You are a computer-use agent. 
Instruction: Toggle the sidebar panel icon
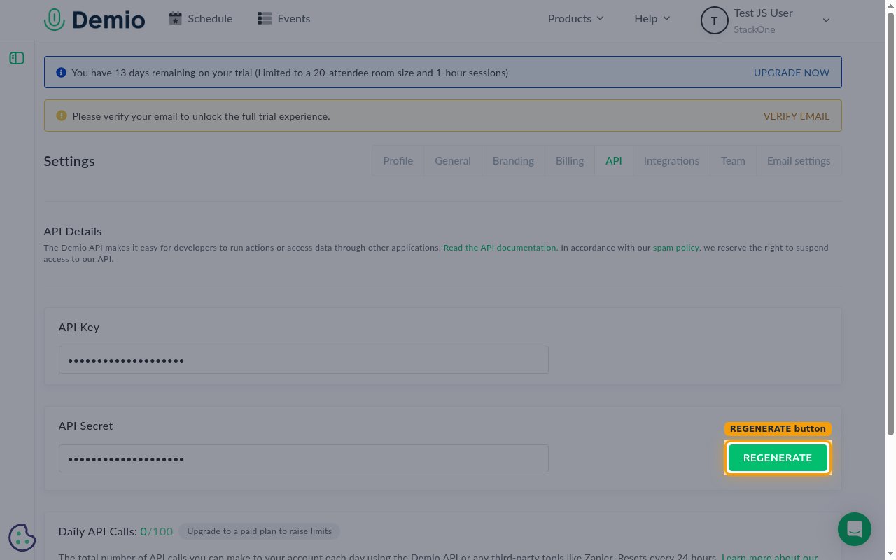pos(17,58)
